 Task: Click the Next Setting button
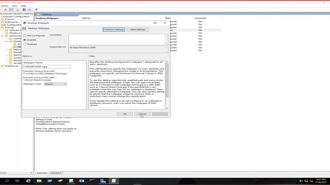[138, 30]
